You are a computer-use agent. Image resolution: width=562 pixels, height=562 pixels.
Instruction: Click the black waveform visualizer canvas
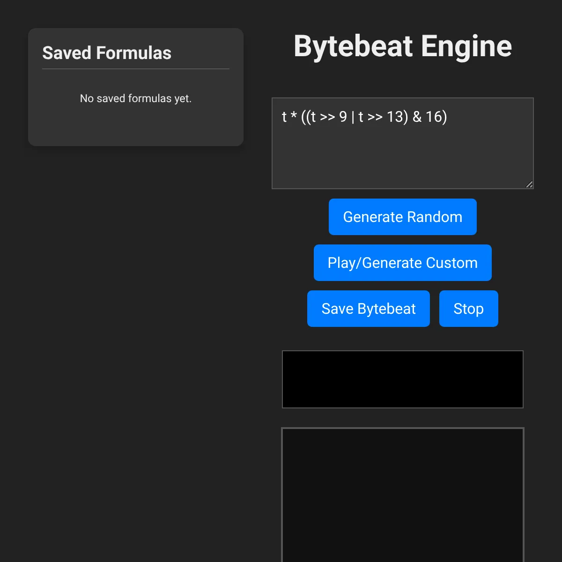pyautogui.click(x=402, y=379)
